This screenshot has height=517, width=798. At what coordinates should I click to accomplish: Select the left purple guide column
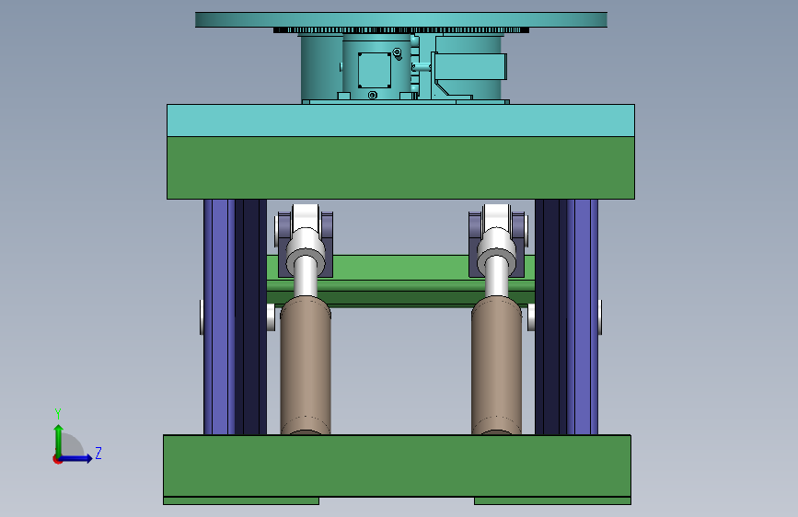[x=235, y=317]
